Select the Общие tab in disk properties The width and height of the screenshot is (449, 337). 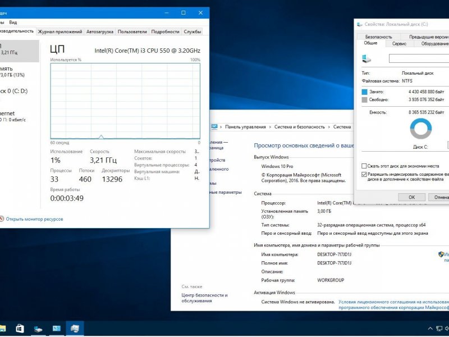pyautogui.click(x=370, y=43)
